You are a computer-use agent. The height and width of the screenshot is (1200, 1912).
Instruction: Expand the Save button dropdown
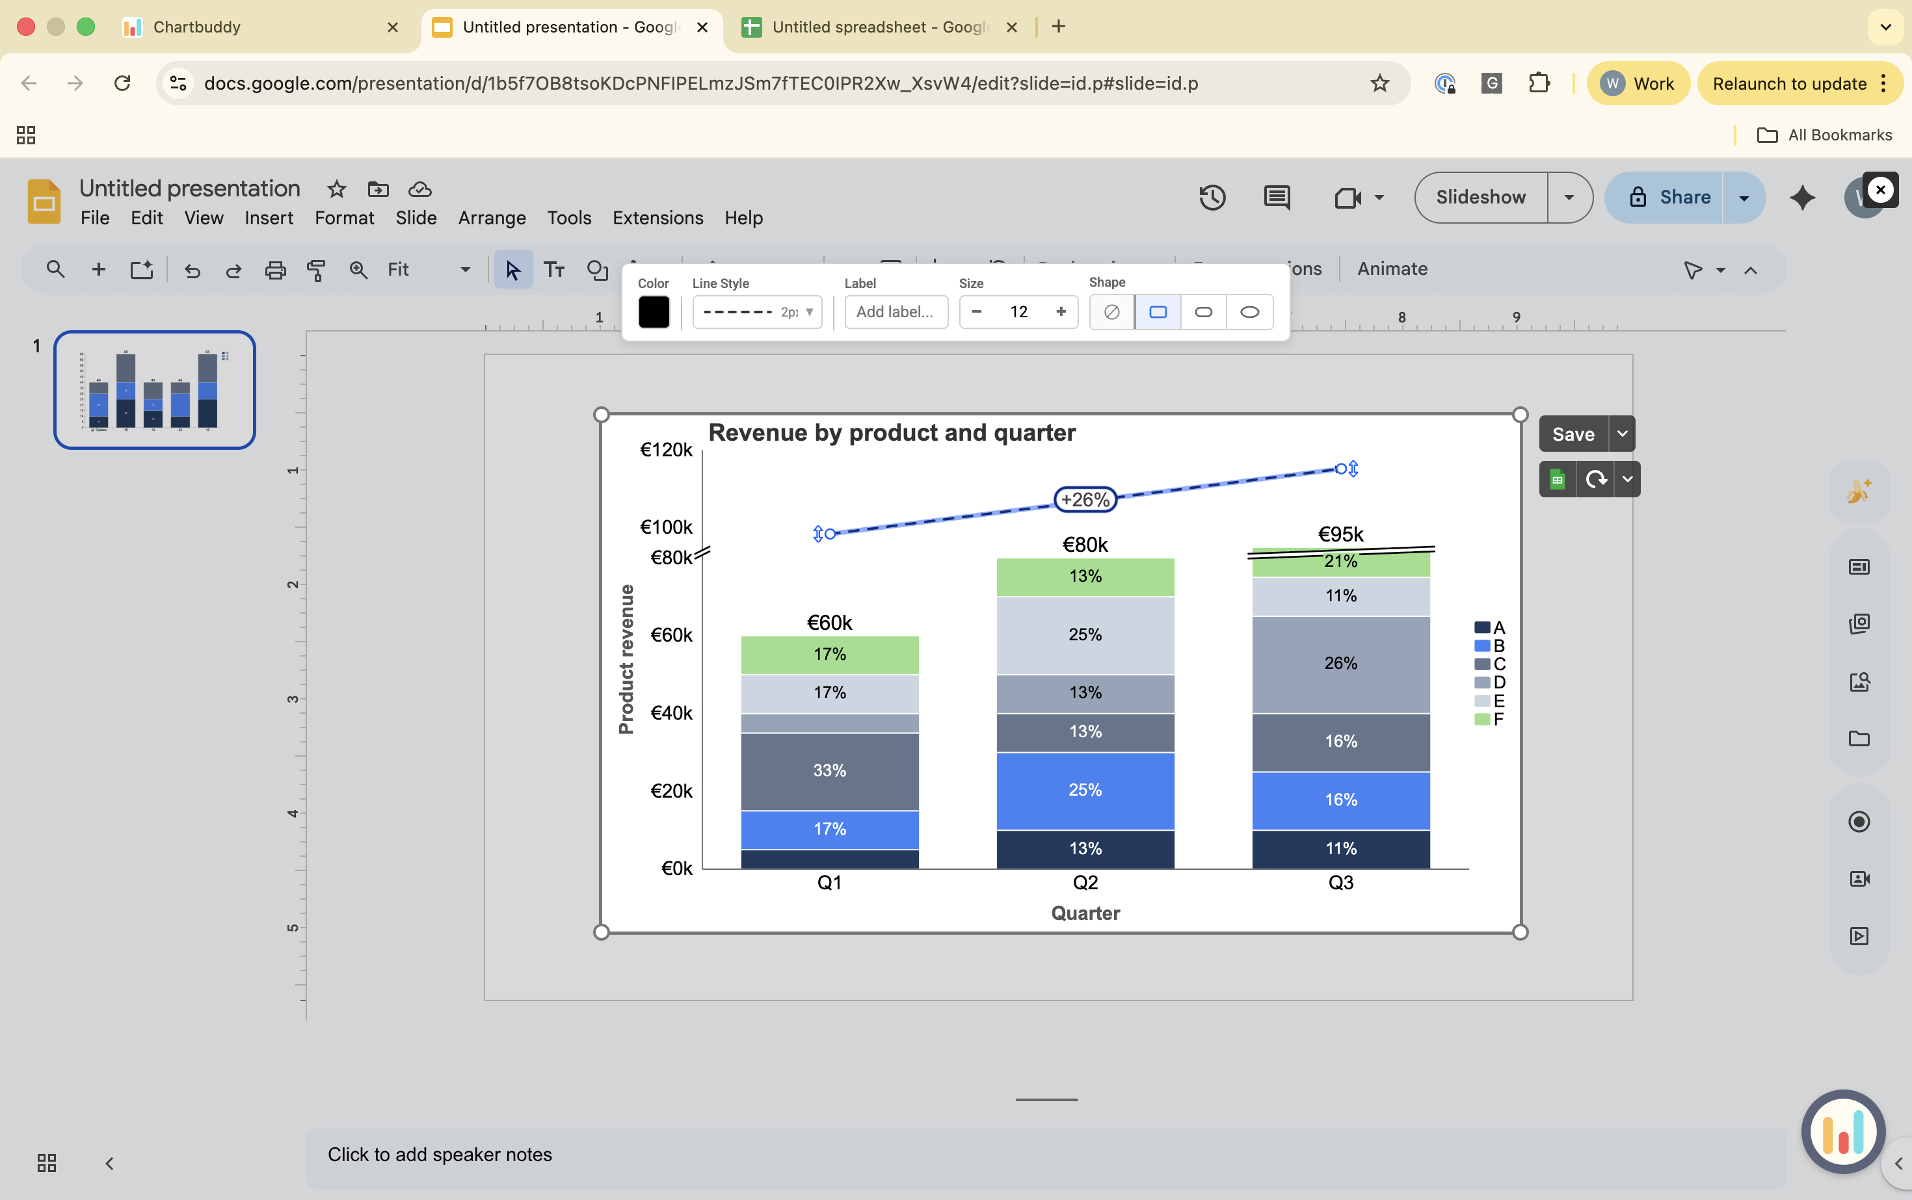pyautogui.click(x=1622, y=434)
